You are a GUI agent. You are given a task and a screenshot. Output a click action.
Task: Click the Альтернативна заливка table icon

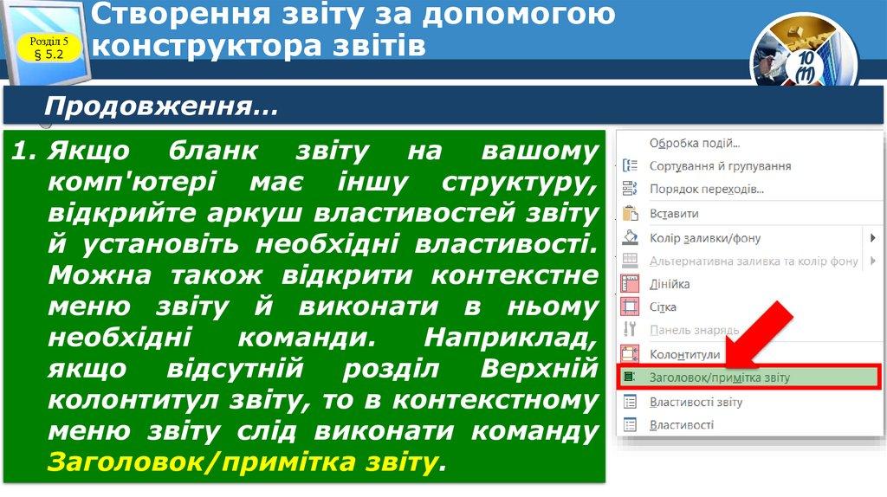click(x=631, y=261)
